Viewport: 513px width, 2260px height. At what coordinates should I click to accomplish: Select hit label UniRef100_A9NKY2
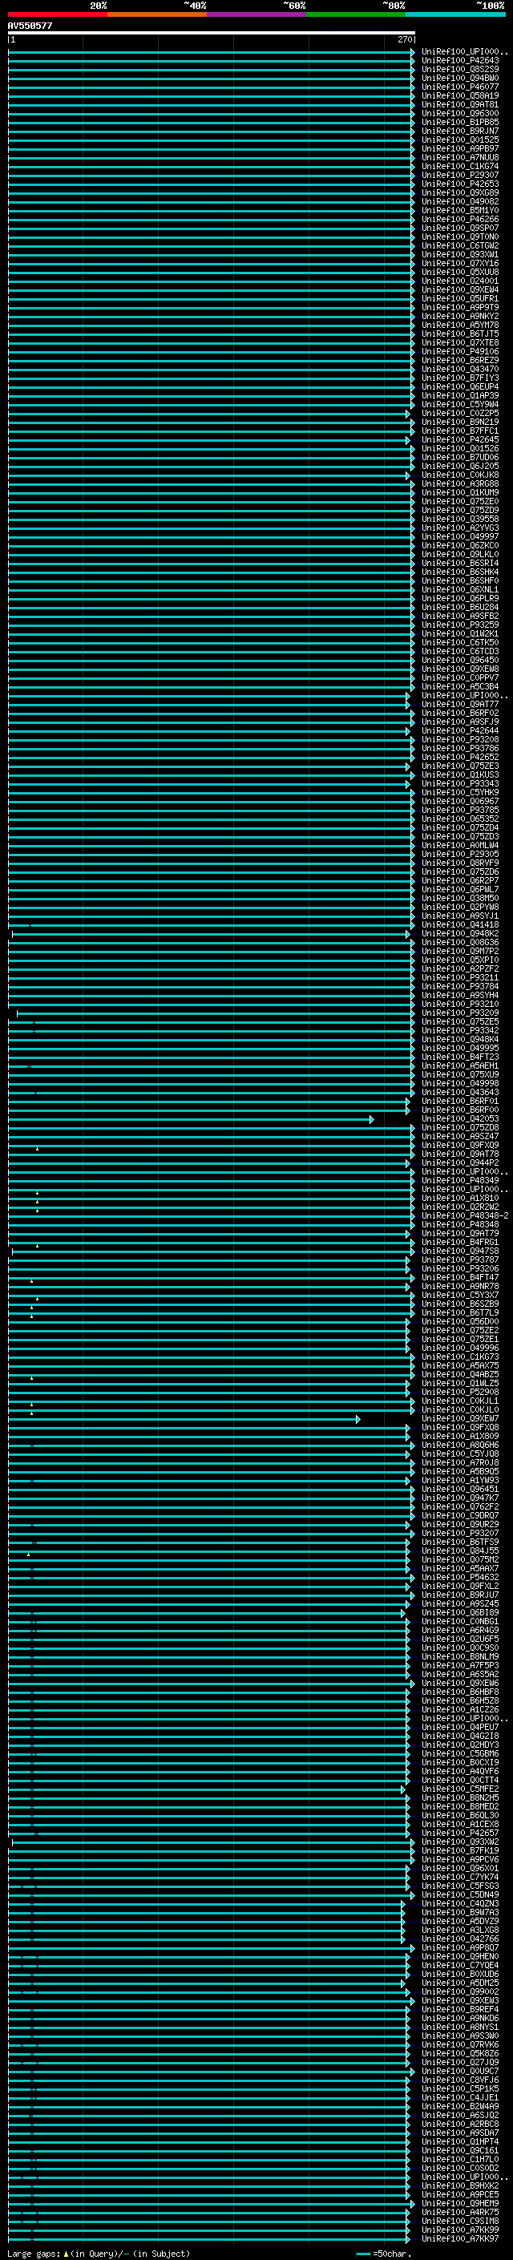coord(460,316)
